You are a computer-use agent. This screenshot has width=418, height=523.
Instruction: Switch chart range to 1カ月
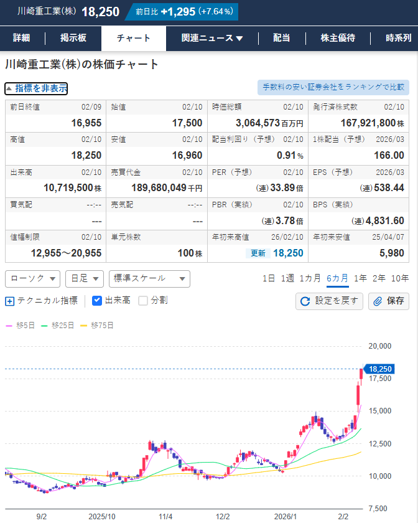(x=310, y=278)
